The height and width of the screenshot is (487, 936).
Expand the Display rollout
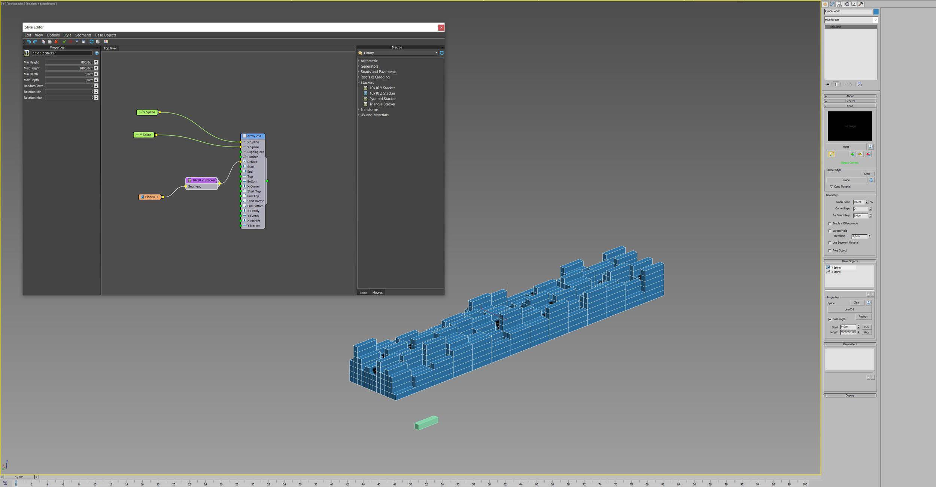pyautogui.click(x=850, y=395)
